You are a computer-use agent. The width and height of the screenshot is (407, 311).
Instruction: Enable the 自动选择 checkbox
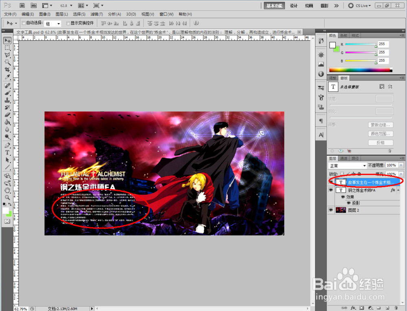(24, 23)
